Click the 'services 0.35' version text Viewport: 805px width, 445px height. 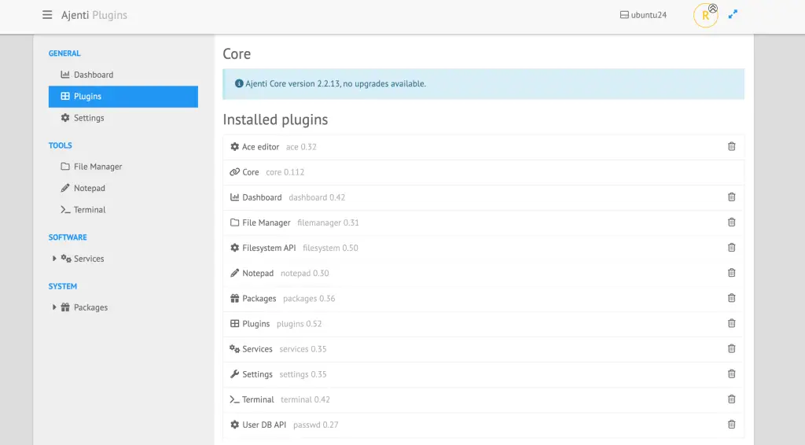(303, 349)
